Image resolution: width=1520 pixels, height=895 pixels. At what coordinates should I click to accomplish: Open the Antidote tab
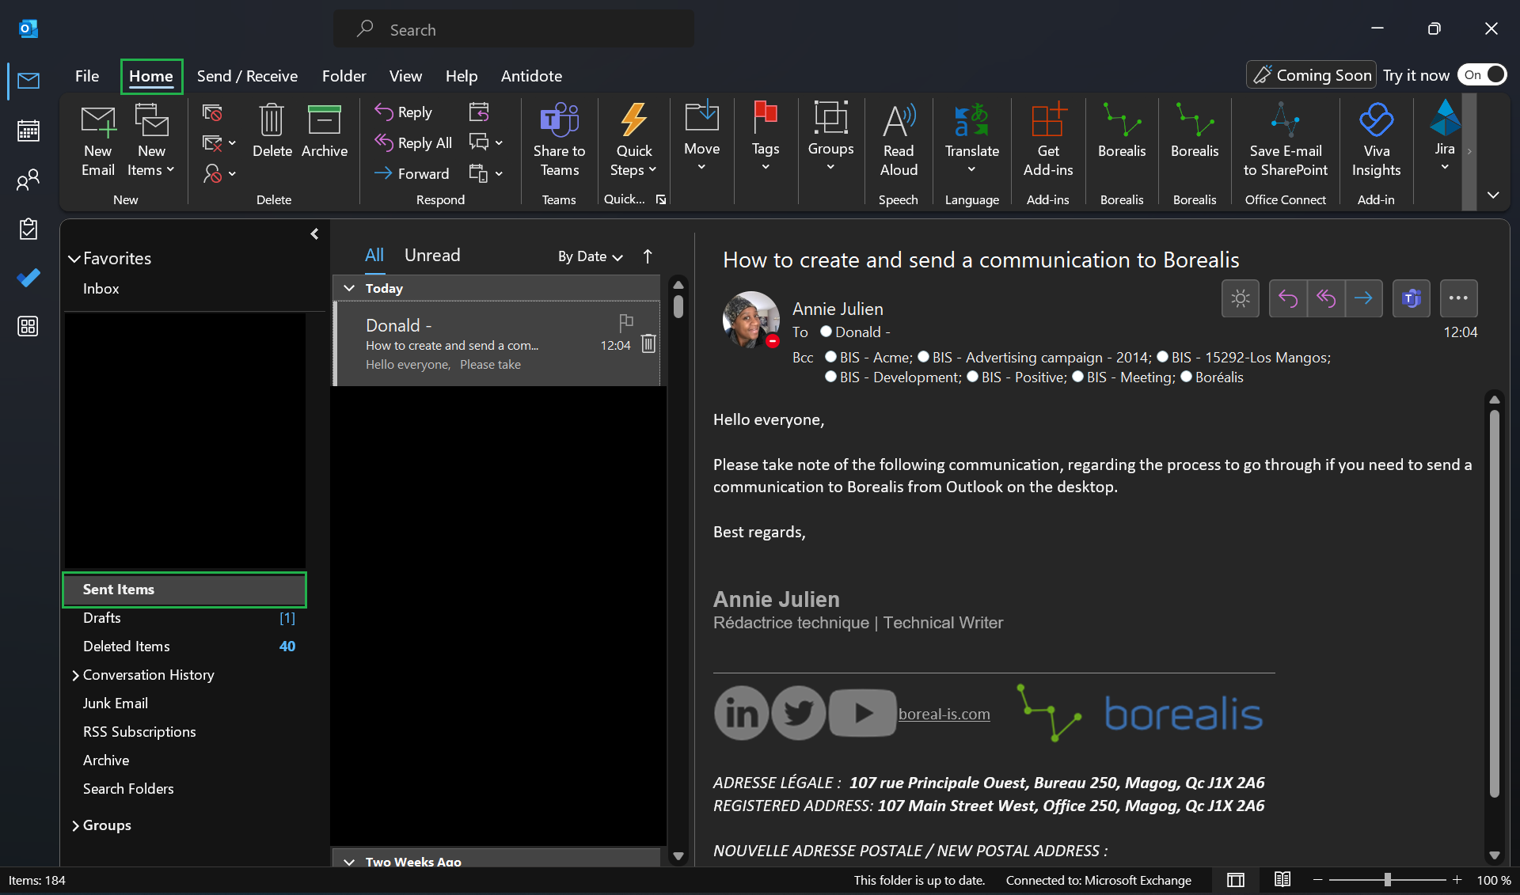click(x=531, y=76)
